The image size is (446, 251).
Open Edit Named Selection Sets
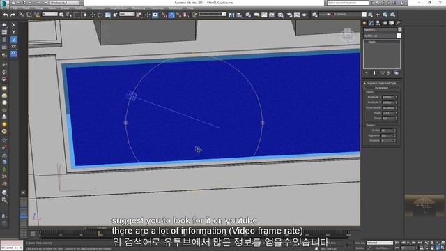[x=194, y=15]
